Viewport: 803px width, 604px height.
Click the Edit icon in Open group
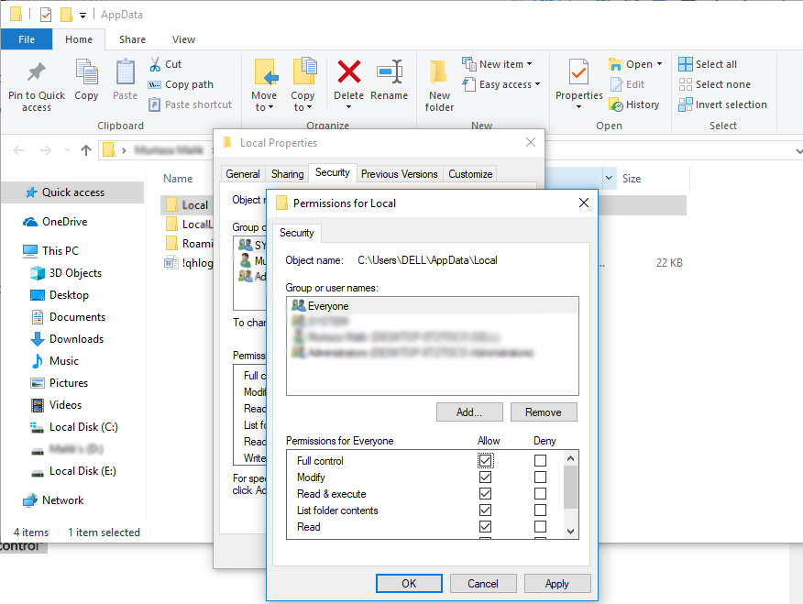coord(617,84)
